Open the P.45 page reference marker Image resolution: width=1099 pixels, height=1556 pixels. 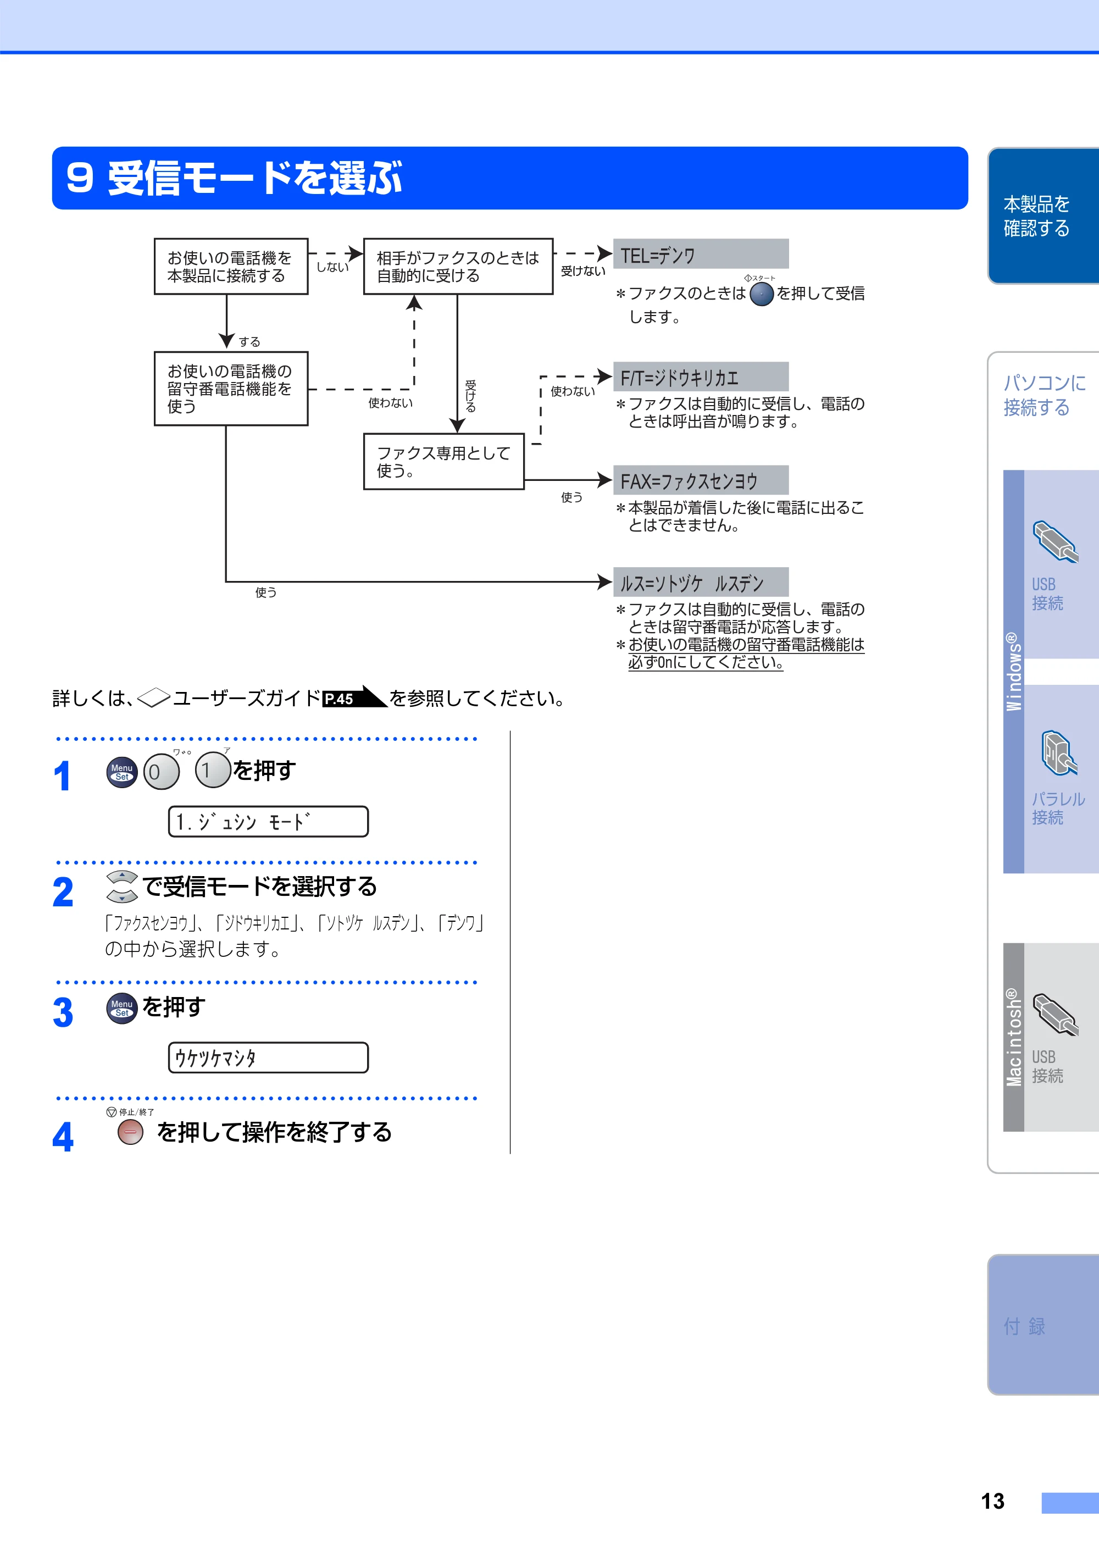click(x=354, y=697)
